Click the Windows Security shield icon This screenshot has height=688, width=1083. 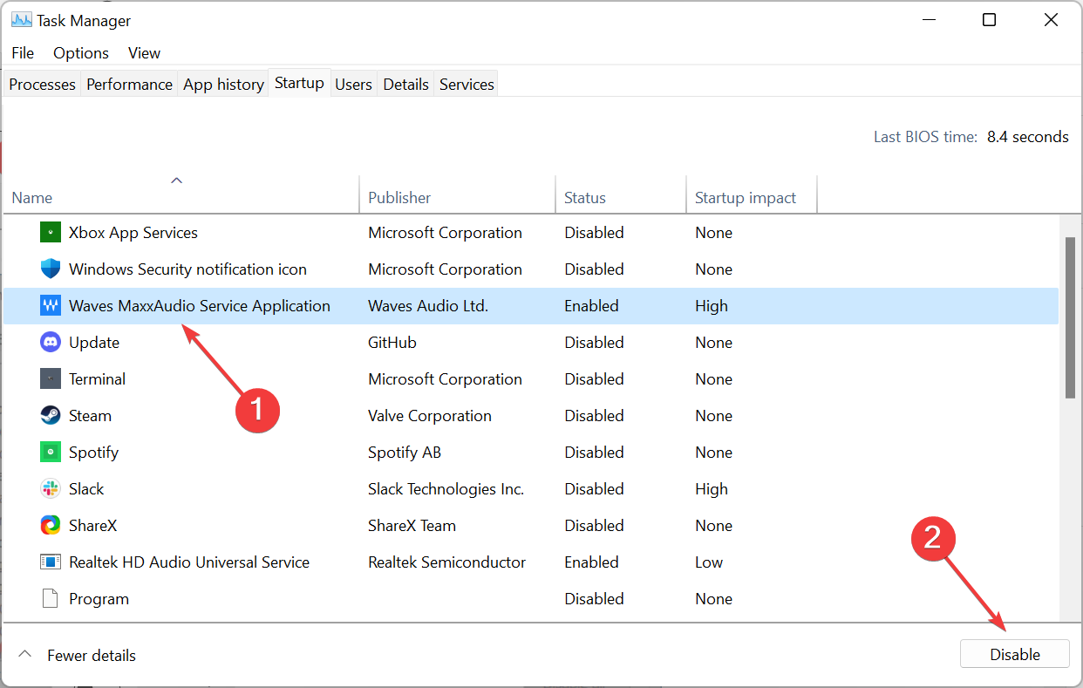tap(51, 269)
